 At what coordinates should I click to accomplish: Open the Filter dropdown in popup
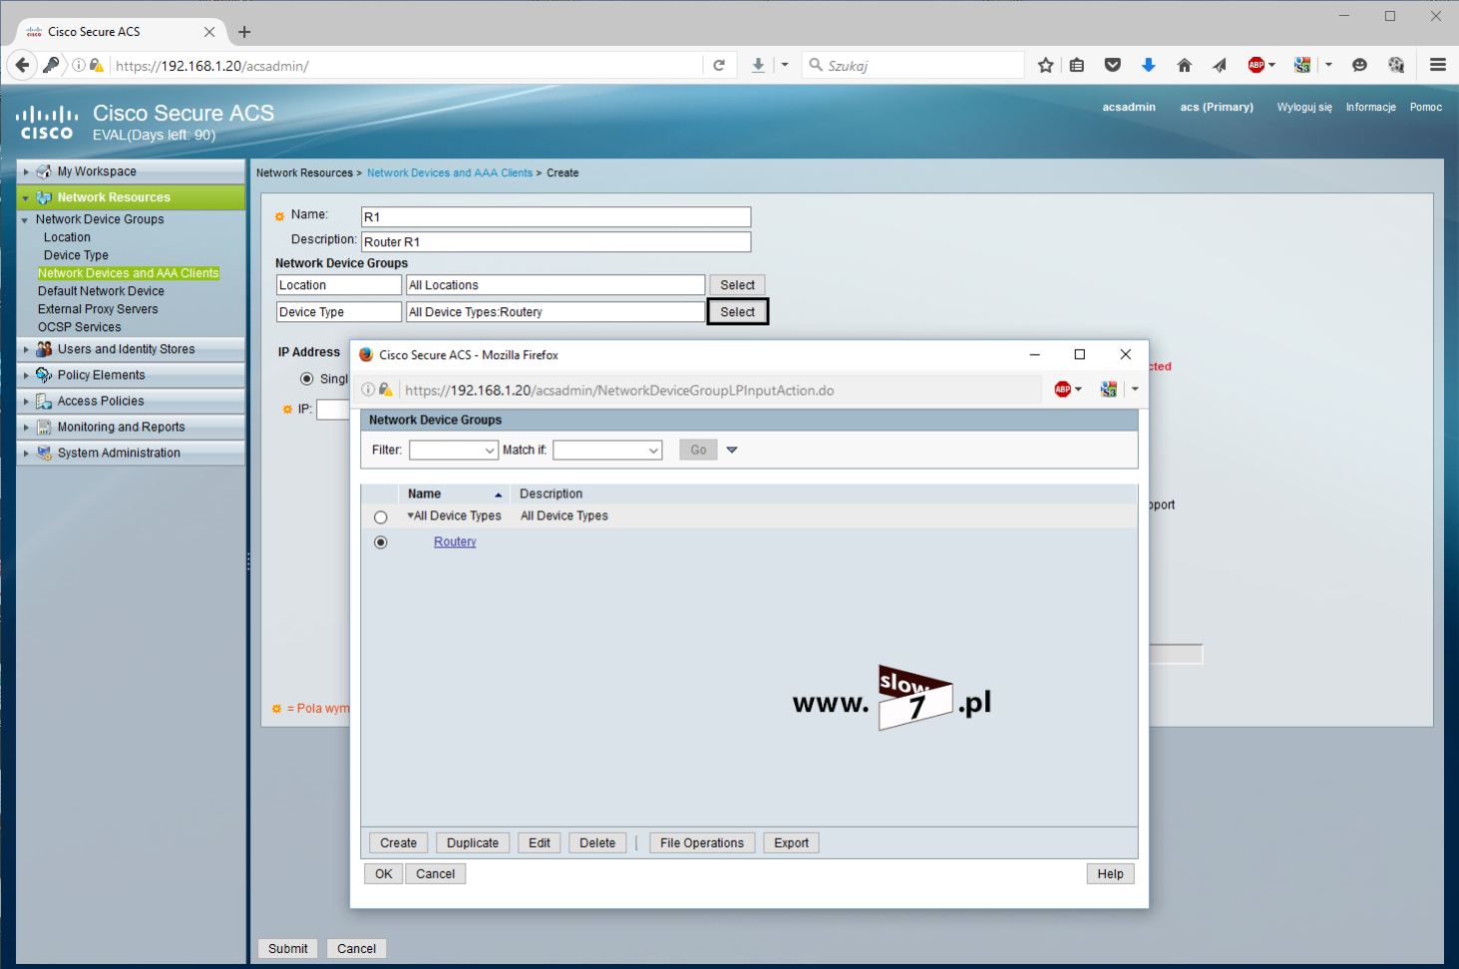click(x=454, y=451)
